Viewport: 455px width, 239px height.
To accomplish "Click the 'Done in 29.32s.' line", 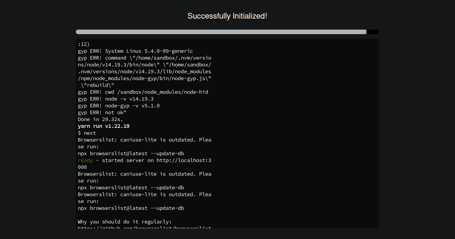I will pyautogui.click(x=100, y=119).
